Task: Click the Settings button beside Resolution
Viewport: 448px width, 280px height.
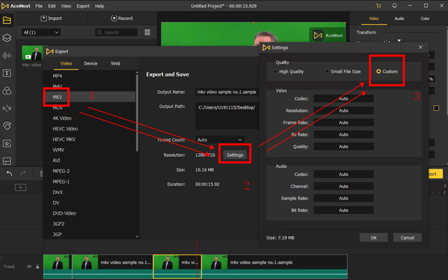Action: (x=235, y=155)
